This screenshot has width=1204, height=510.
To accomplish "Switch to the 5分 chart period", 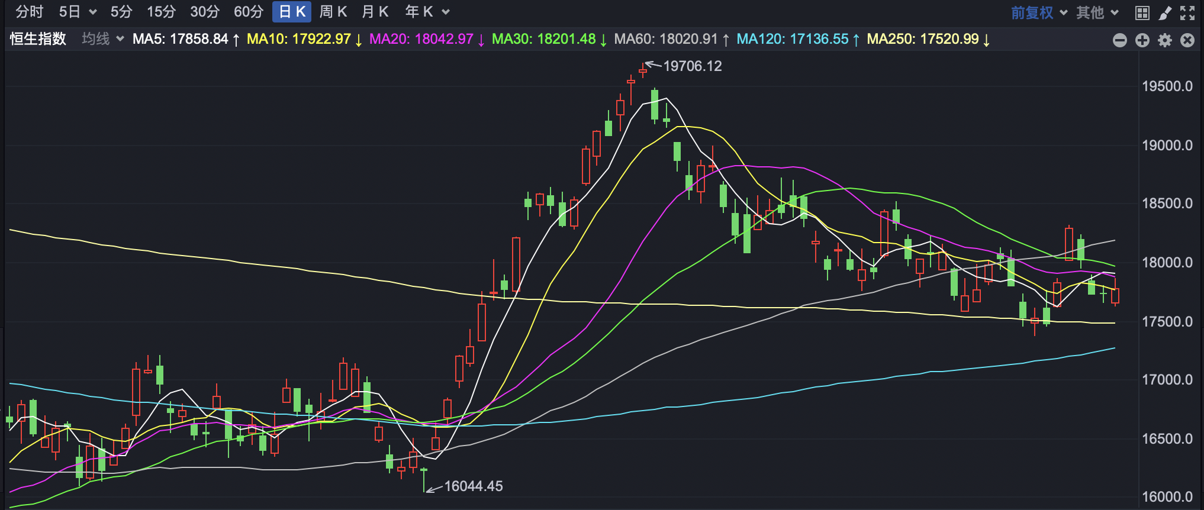I will [121, 12].
